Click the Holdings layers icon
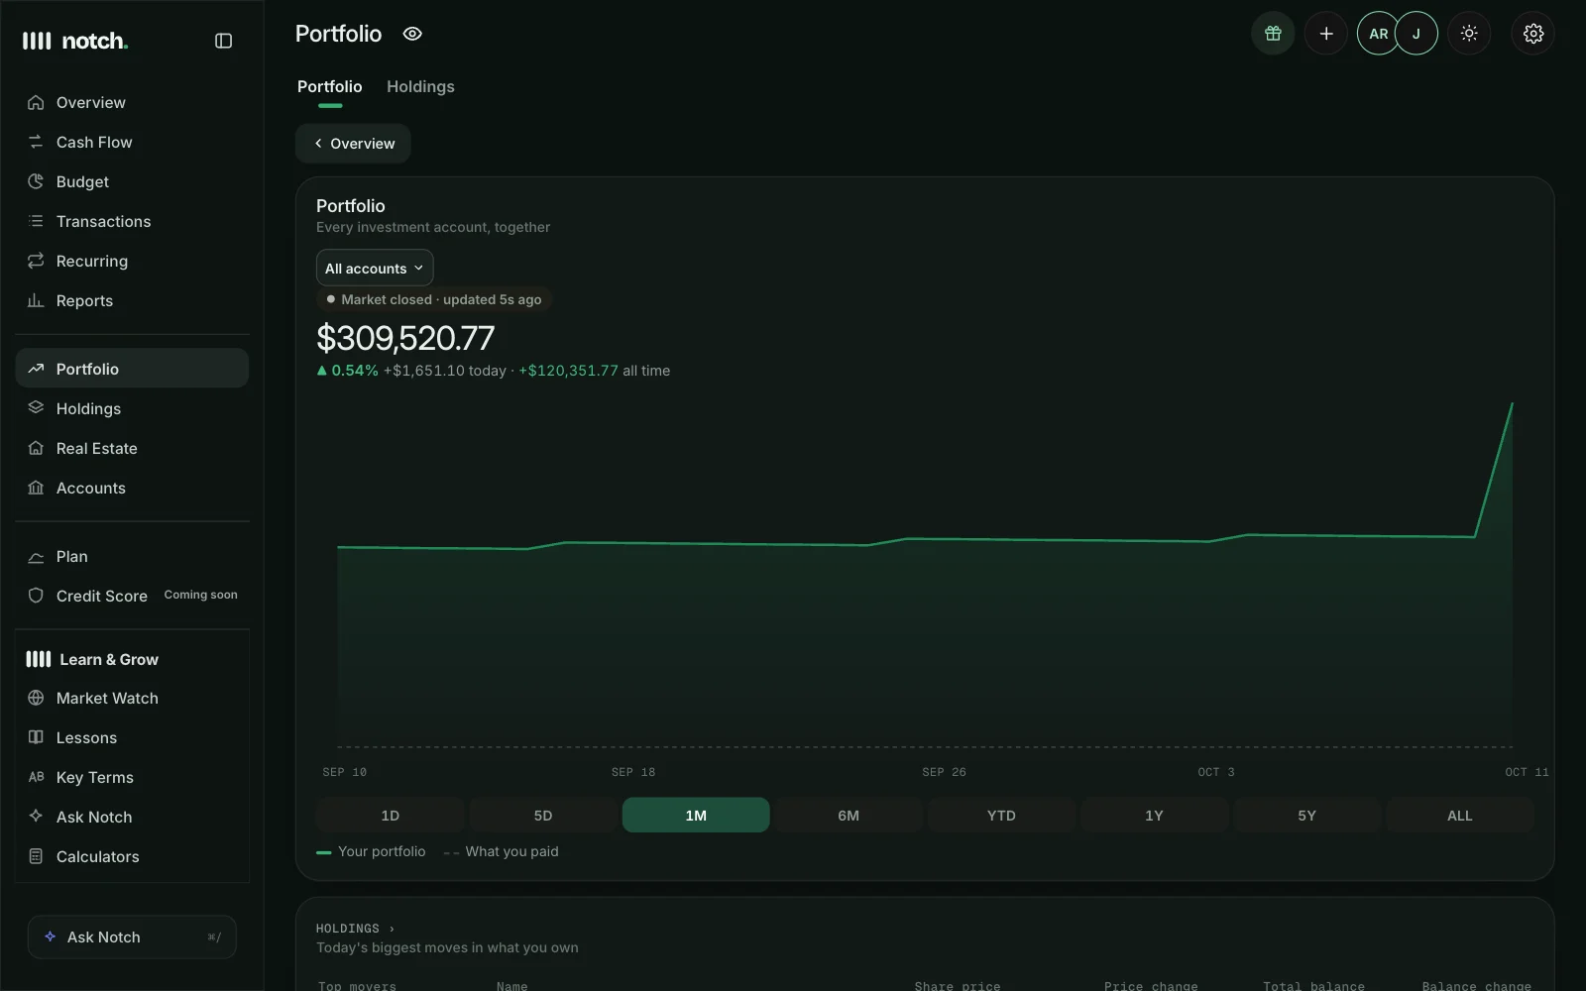1586x991 pixels. [36, 408]
